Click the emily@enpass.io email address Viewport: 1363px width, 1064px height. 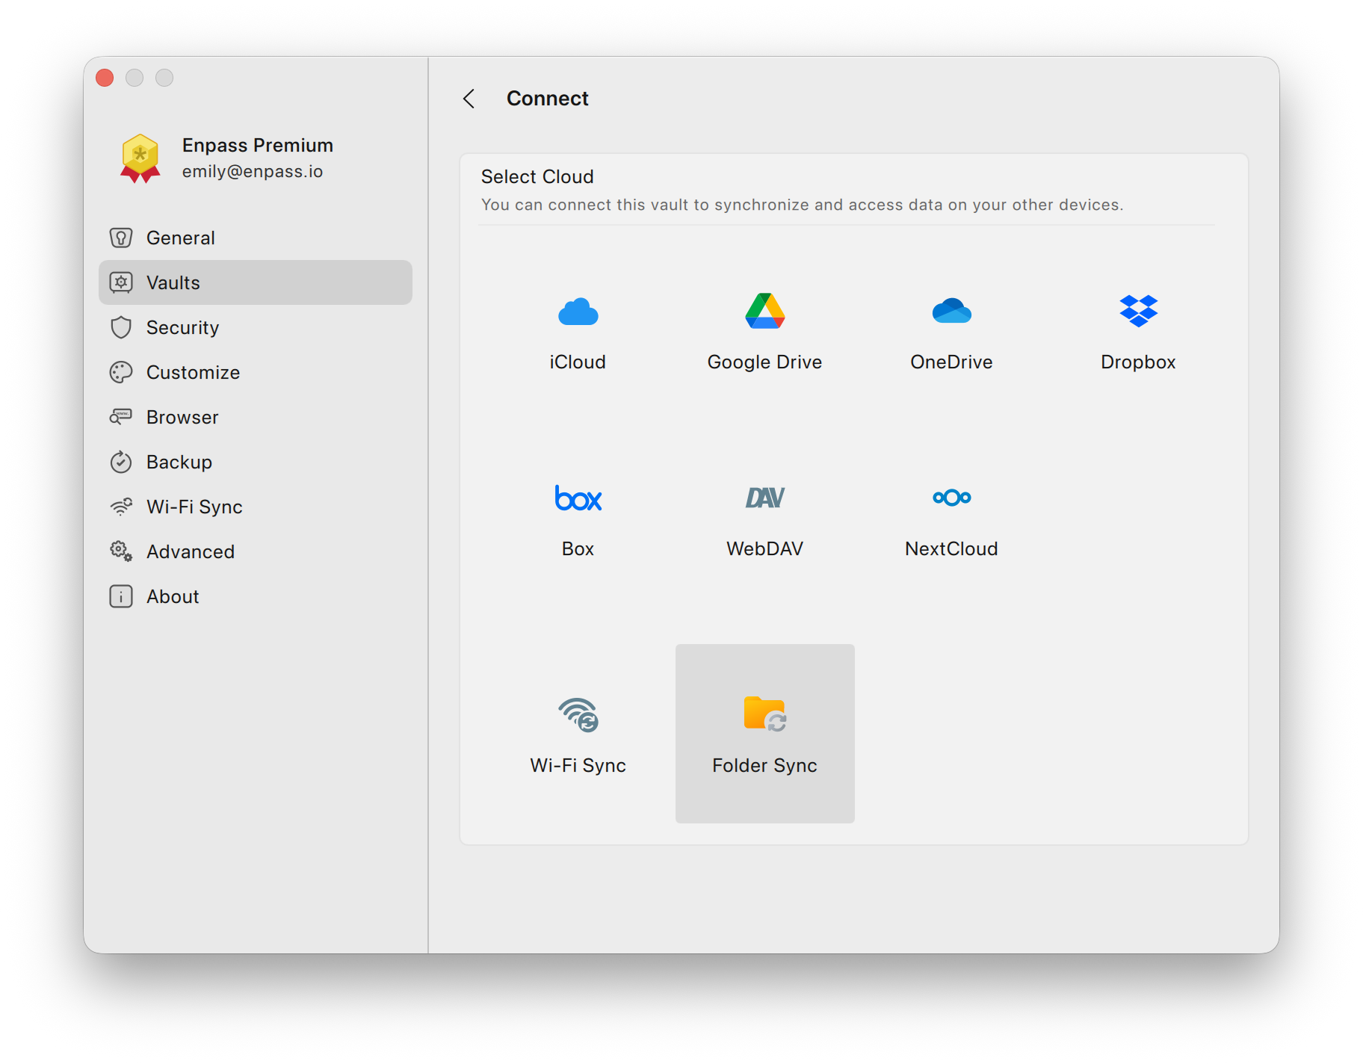tap(253, 171)
